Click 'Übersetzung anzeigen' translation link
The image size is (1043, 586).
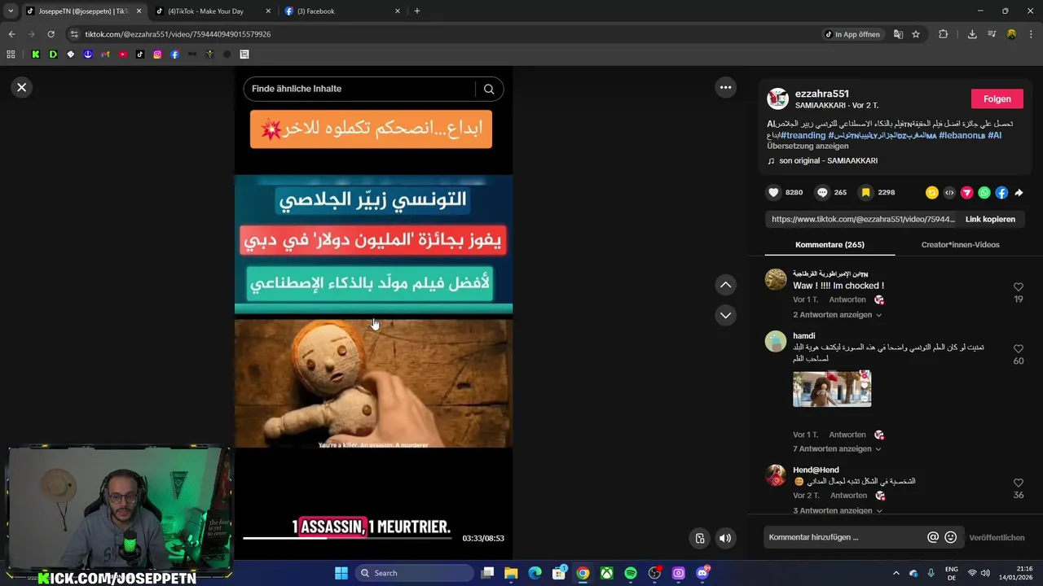pos(808,146)
